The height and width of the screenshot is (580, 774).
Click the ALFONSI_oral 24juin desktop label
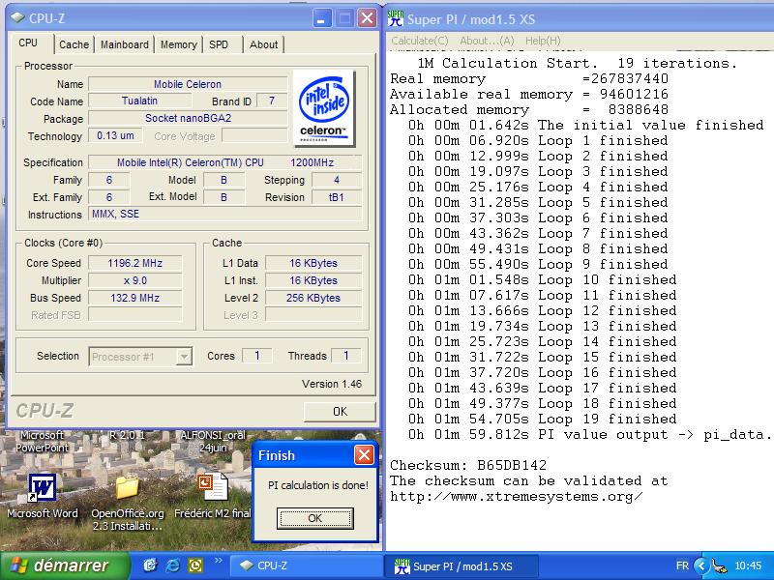213,441
